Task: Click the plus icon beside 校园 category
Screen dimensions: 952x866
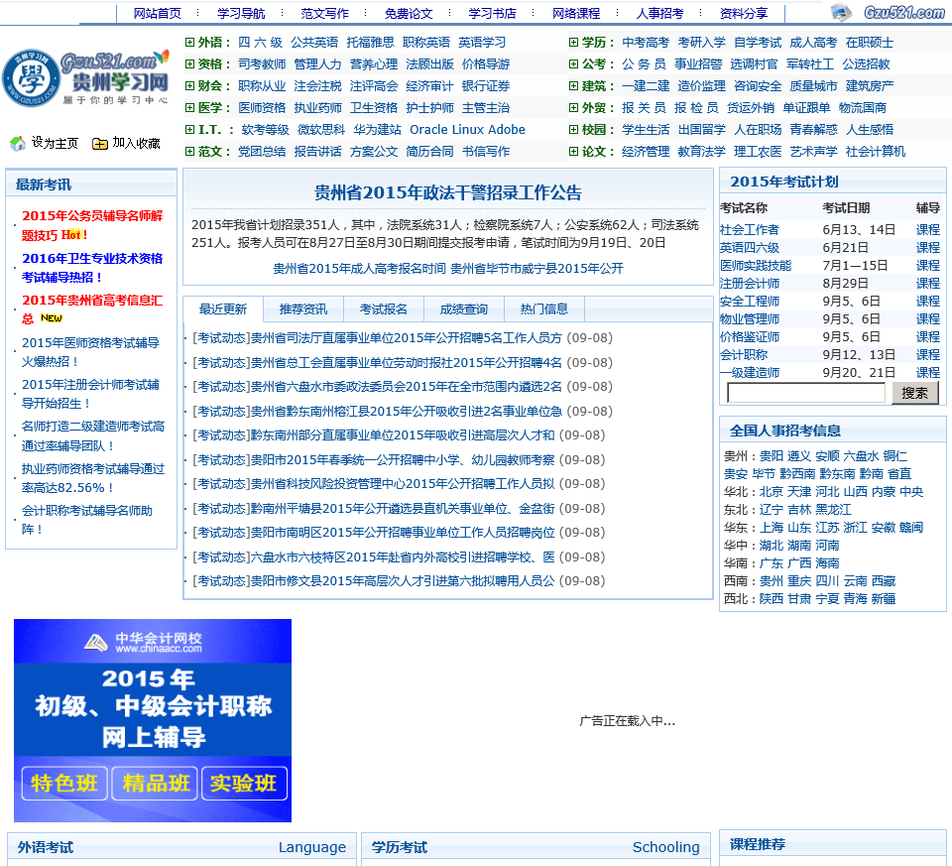Action: [573, 130]
